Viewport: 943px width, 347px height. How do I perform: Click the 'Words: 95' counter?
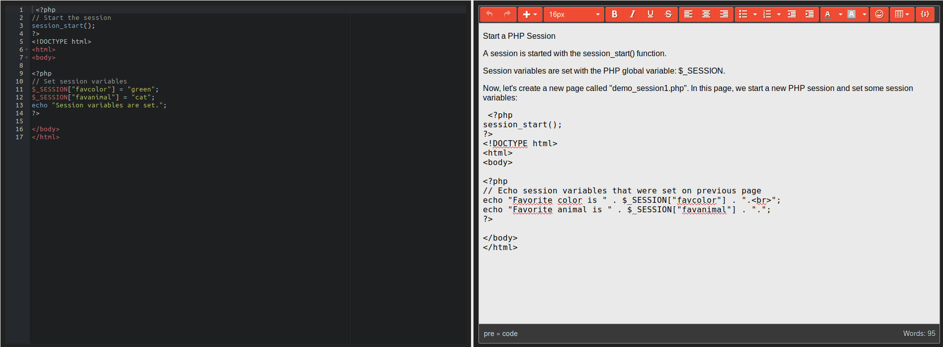[x=919, y=334]
